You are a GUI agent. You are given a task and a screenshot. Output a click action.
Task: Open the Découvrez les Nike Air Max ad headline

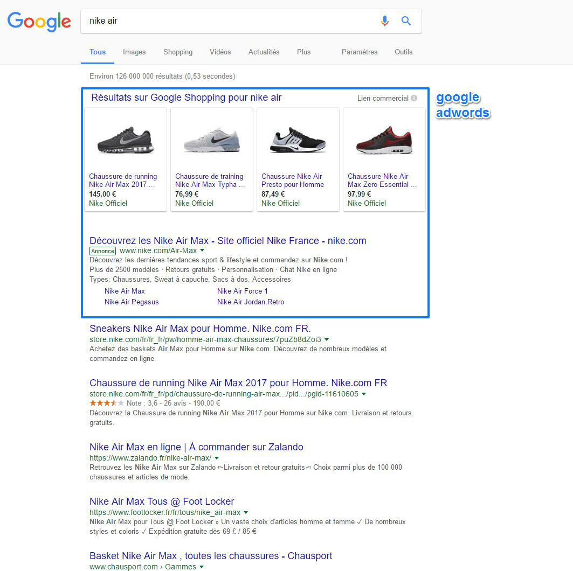tap(228, 241)
